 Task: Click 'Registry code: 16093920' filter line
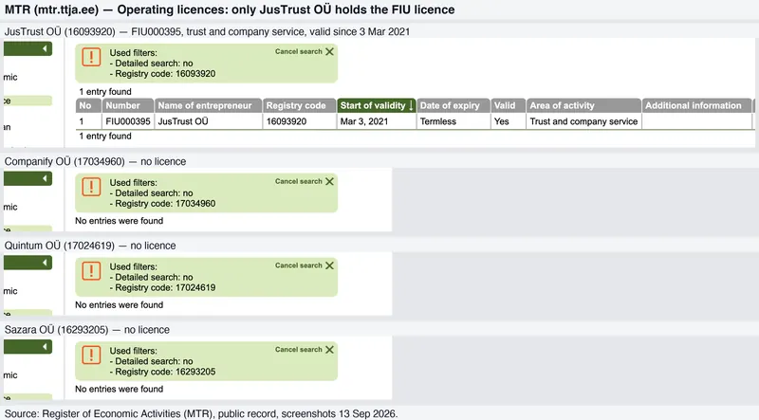click(162, 74)
